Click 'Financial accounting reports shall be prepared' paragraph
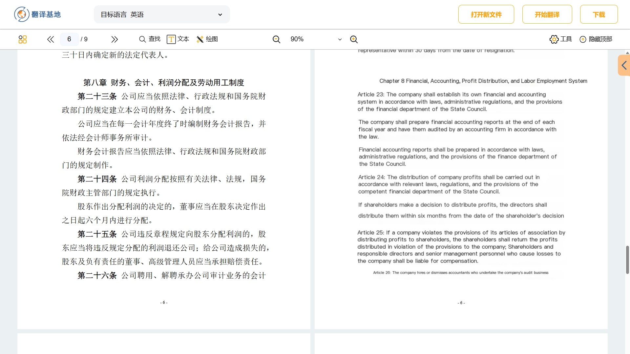This screenshot has height=354, width=630. click(x=458, y=157)
